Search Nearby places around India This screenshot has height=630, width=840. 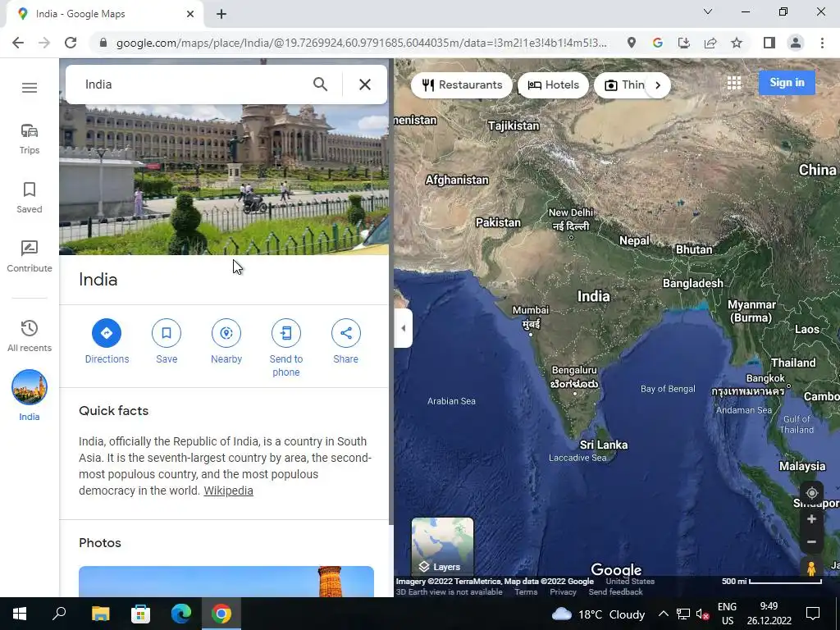pos(226,341)
